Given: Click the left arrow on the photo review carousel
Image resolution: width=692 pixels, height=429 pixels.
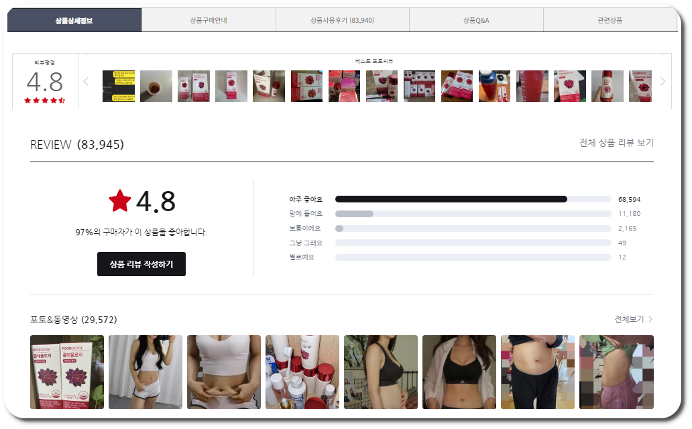Looking at the screenshot, I should tap(85, 80).
